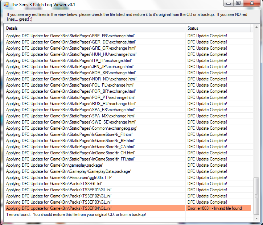Click the Details column header
The width and height of the screenshot is (263, 225).
click(x=94, y=28)
